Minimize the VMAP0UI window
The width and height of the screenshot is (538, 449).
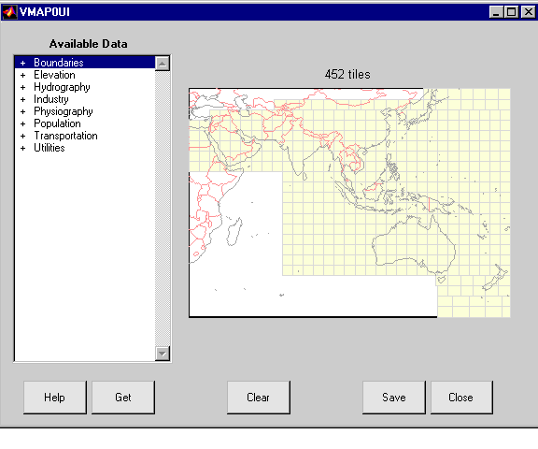[496, 12]
